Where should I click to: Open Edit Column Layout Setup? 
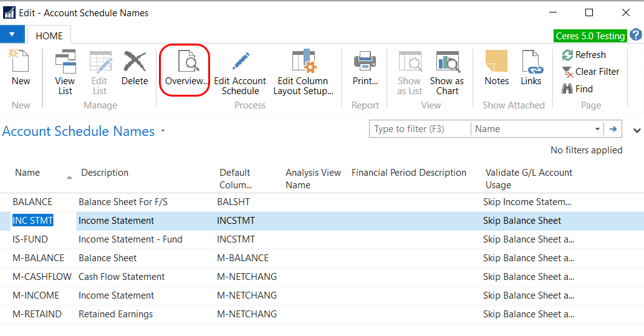pyautogui.click(x=303, y=62)
